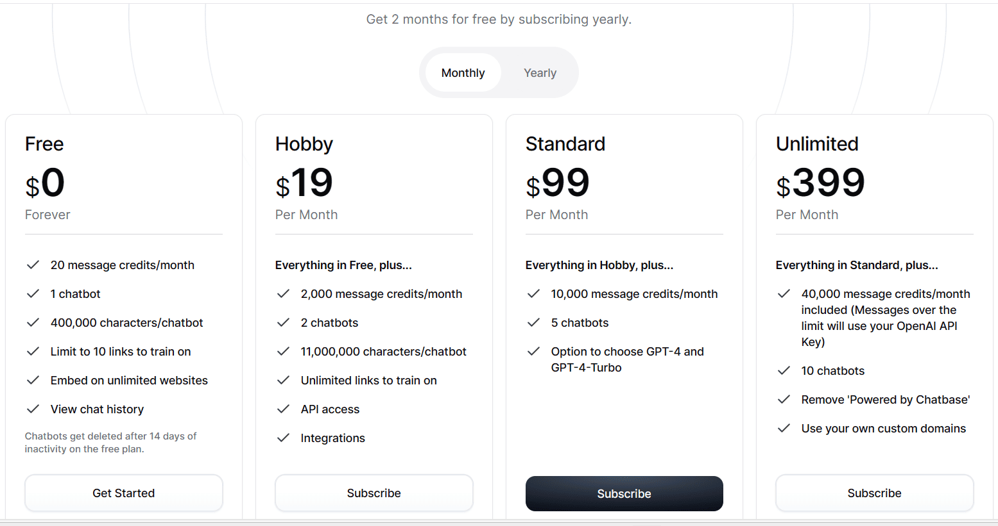Click checkmark next to View chat history
Viewport: 998px width, 526px height.
pos(33,409)
